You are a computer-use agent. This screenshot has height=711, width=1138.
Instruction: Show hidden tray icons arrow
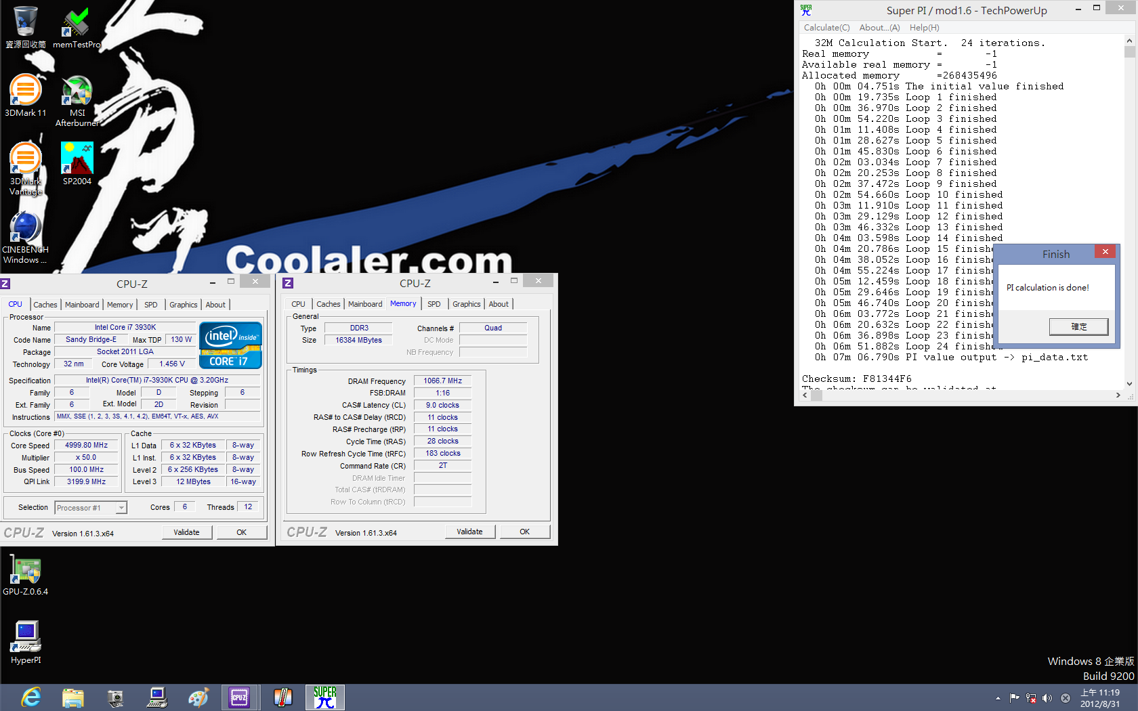(x=998, y=698)
